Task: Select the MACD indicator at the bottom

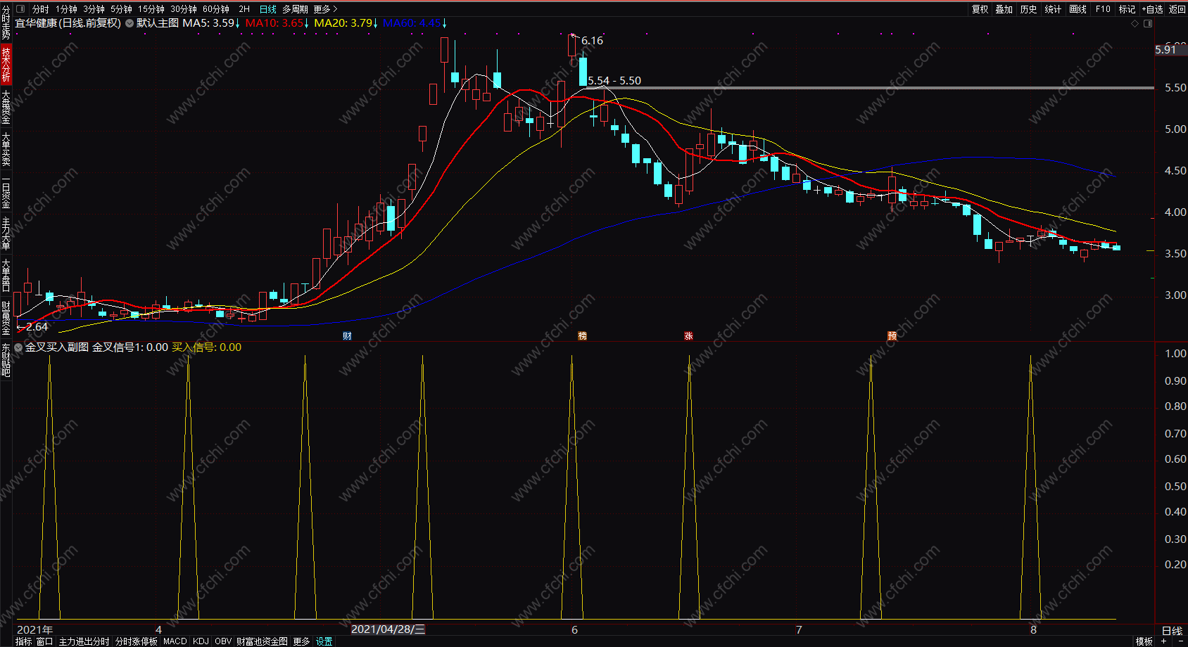Action: tap(175, 641)
